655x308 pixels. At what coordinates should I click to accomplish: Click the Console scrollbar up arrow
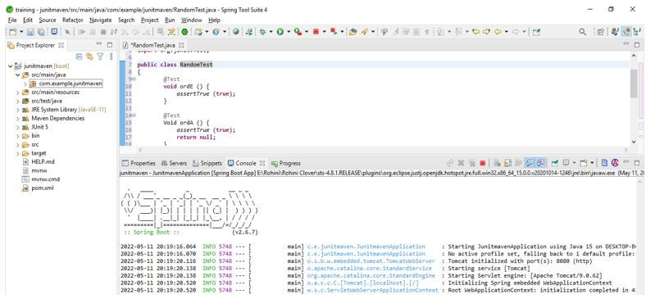[x=640, y=182]
